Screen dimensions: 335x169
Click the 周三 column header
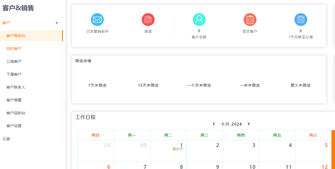[204, 135]
